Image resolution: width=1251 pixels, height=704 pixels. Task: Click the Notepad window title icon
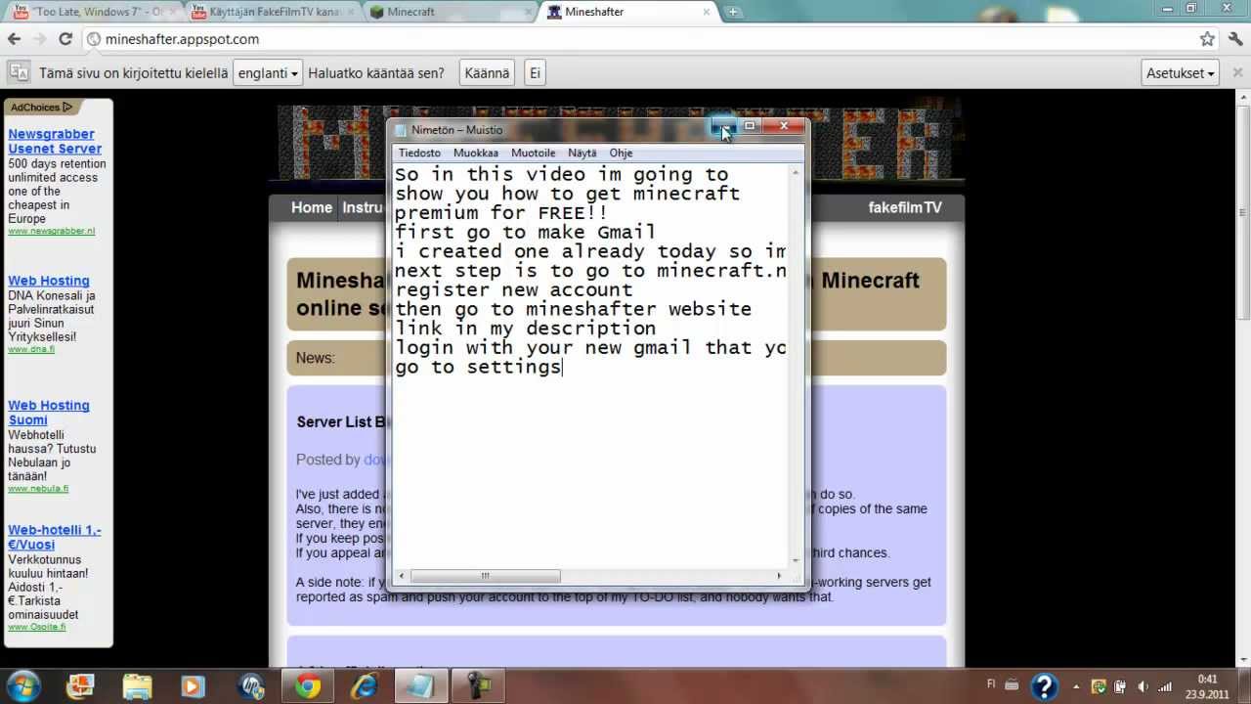401,130
